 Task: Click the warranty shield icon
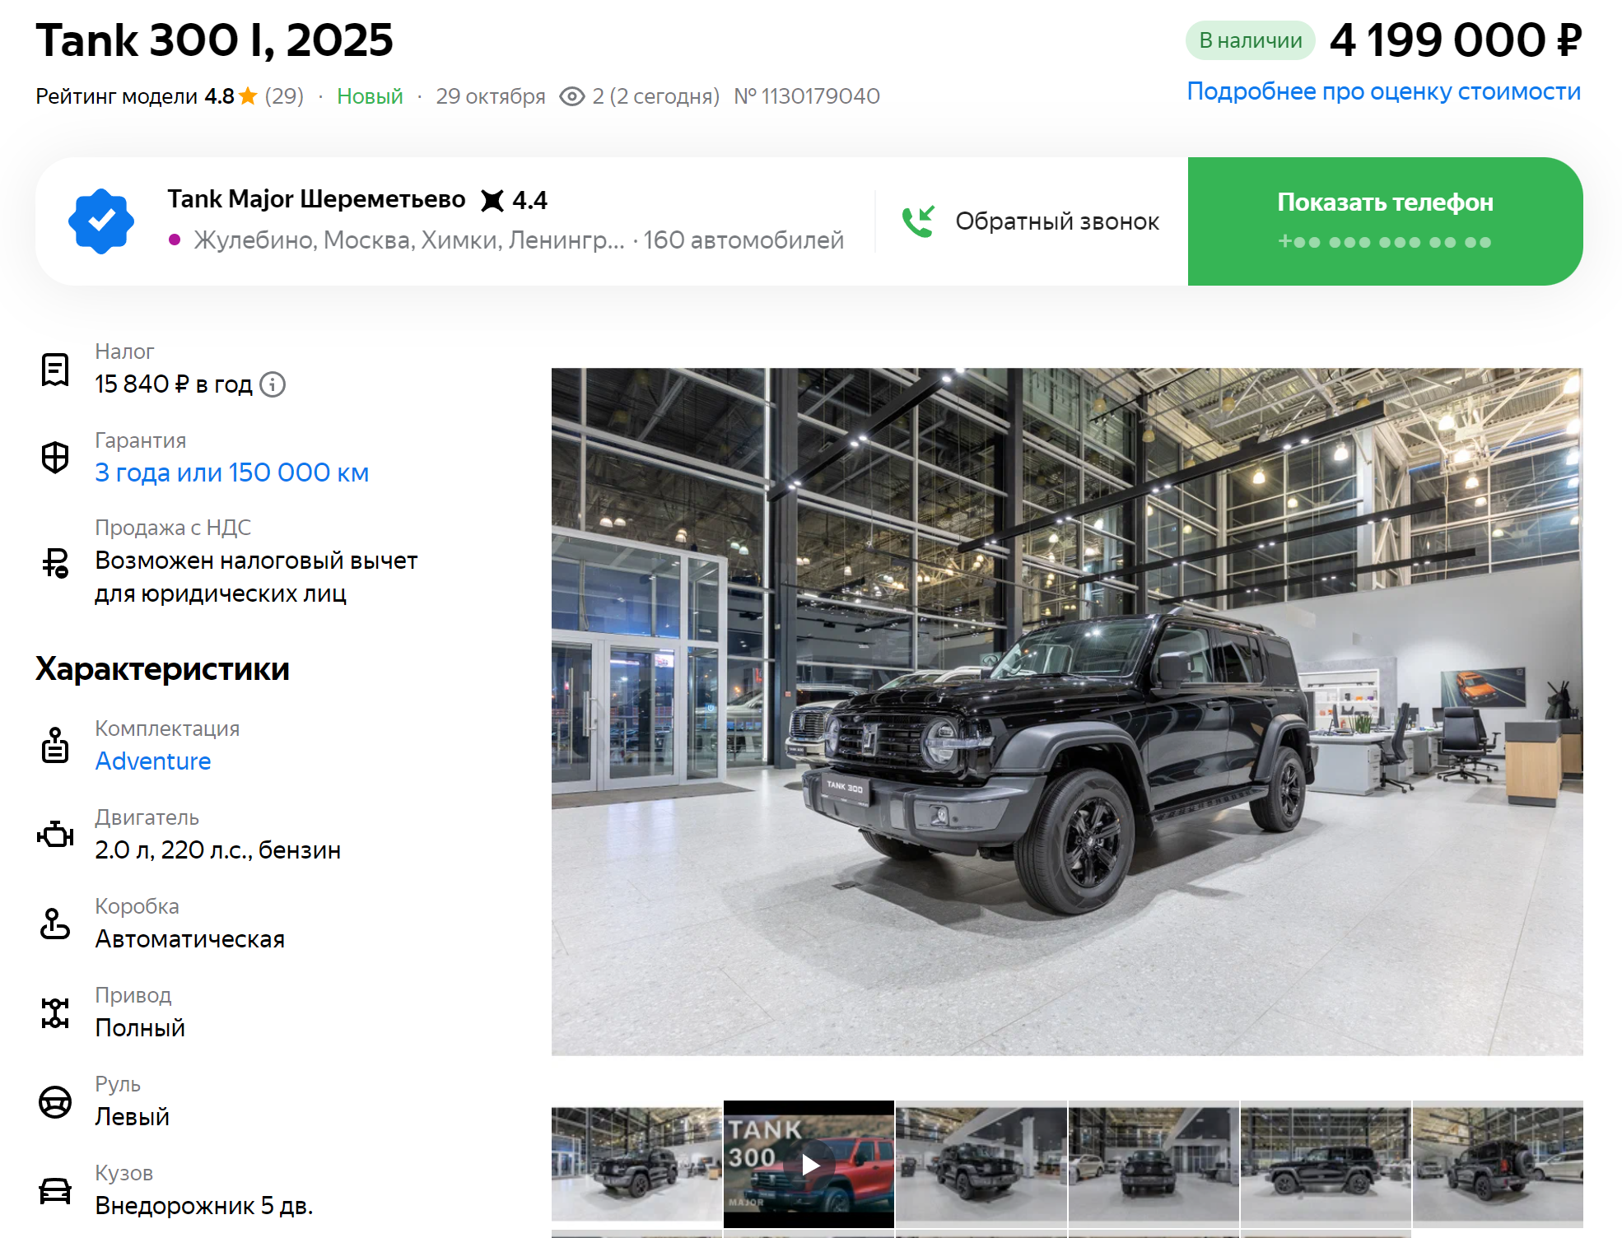point(55,457)
